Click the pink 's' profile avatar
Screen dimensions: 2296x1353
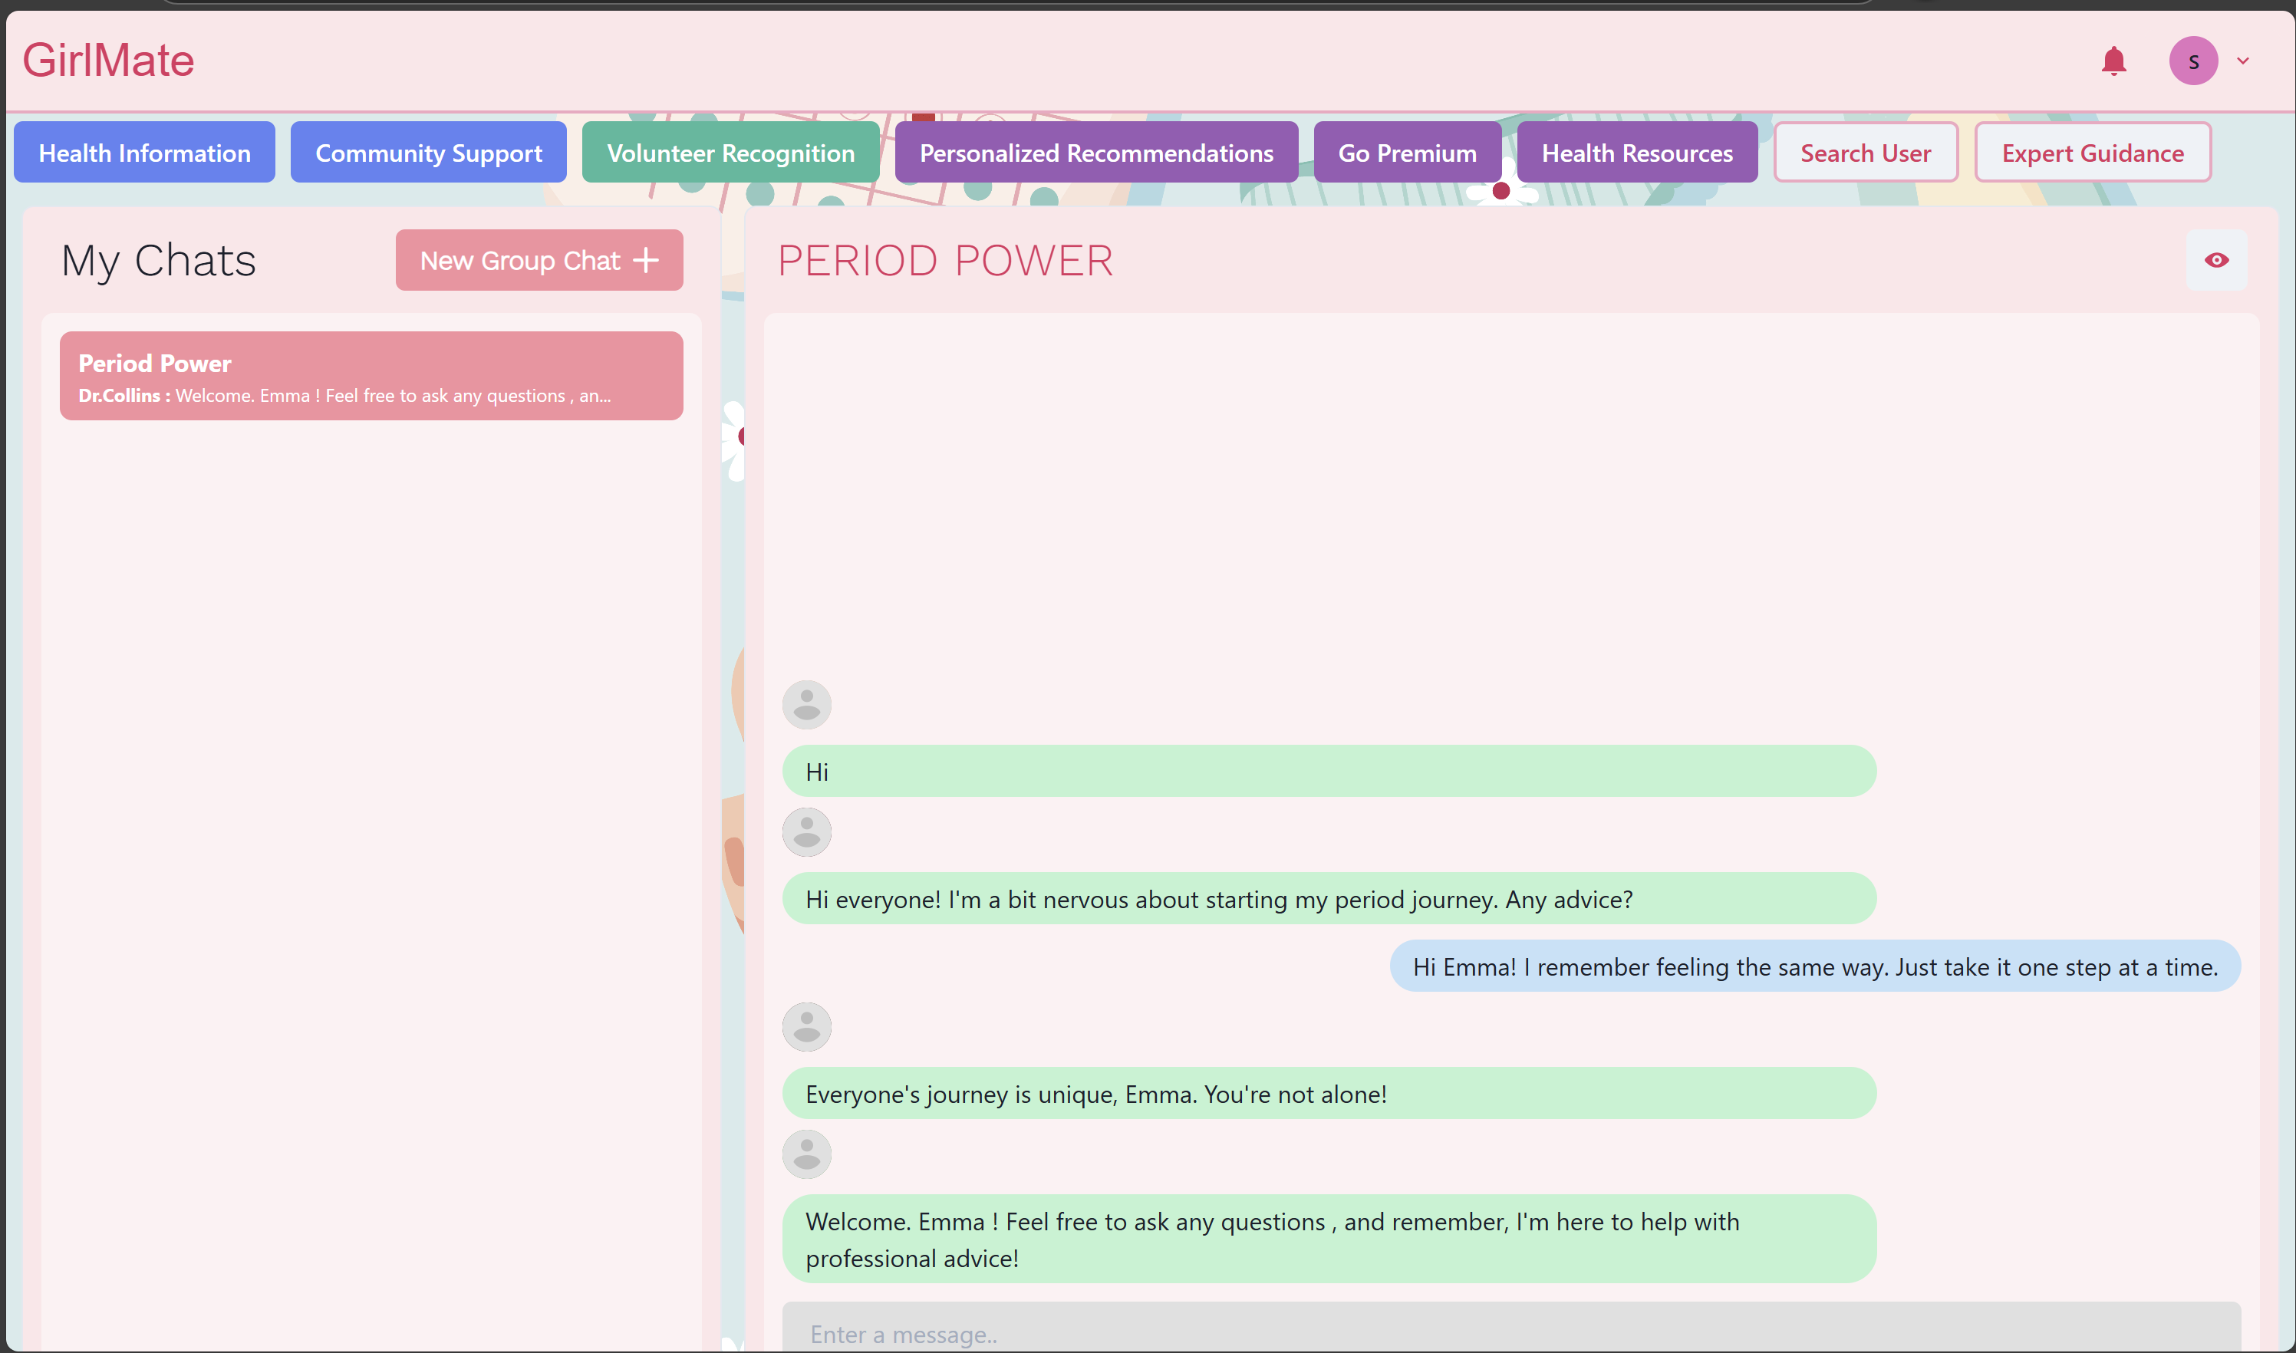coord(2193,61)
